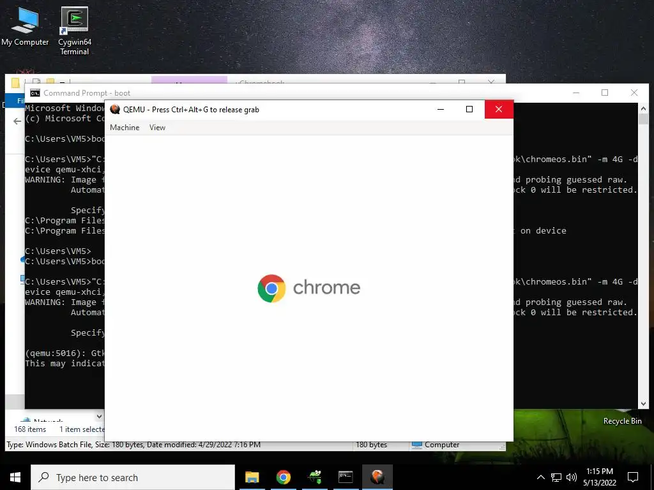Click the '180 bytes' status bar text

pos(371,445)
